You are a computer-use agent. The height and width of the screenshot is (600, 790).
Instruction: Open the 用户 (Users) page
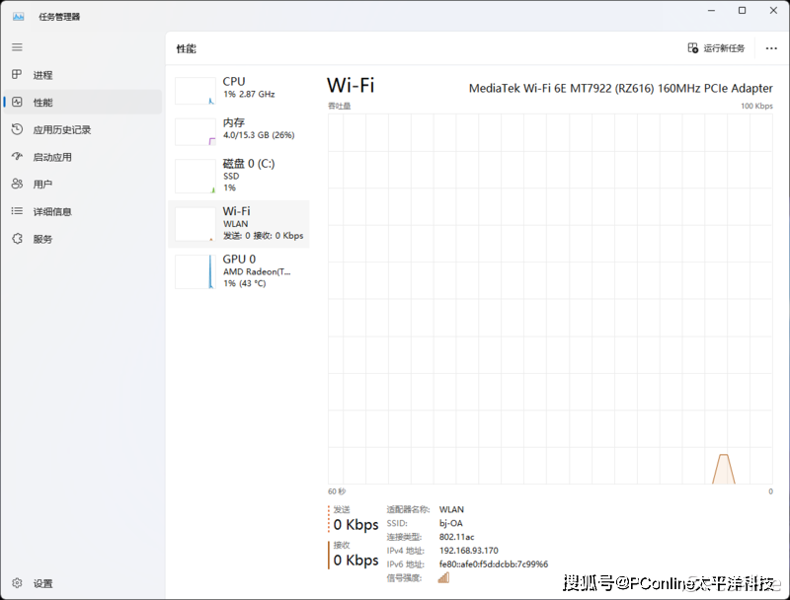coord(42,185)
